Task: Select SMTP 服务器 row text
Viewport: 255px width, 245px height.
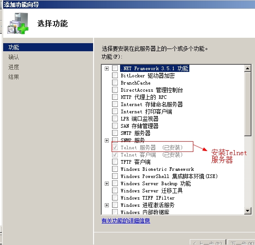Action: coord(135,133)
